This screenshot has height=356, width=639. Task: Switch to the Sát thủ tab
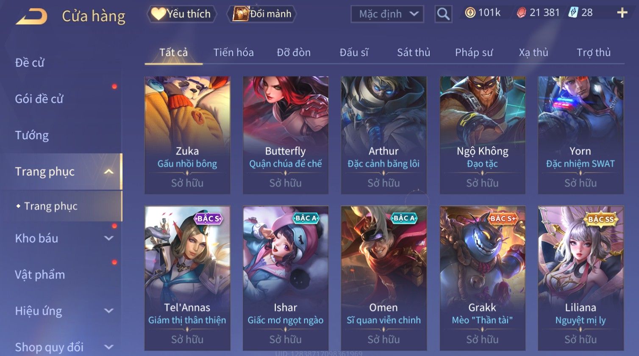pos(414,52)
